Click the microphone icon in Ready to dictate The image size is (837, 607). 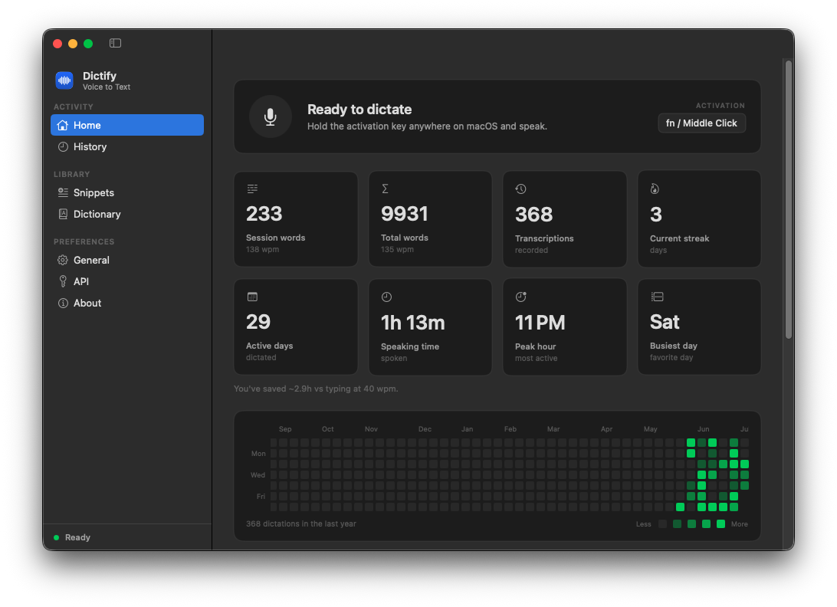tap(271, 117)
